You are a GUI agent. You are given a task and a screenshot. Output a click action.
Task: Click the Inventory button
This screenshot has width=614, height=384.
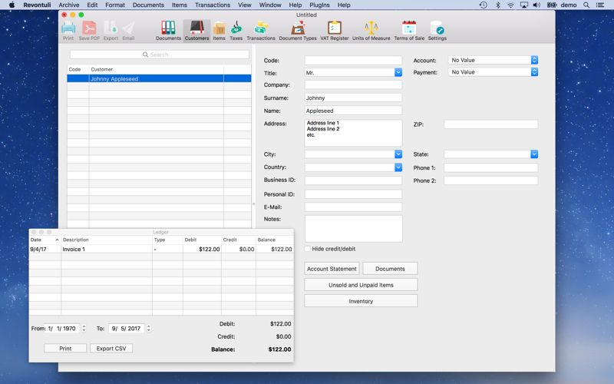[361, 301]
